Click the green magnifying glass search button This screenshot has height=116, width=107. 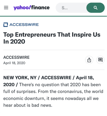[x=96, y=8]
